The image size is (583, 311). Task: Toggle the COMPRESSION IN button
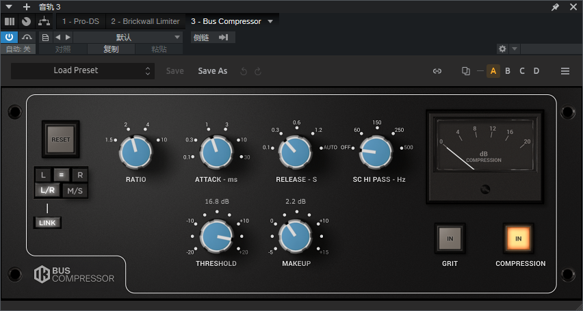pyautogui.click(x=518, y=239)
